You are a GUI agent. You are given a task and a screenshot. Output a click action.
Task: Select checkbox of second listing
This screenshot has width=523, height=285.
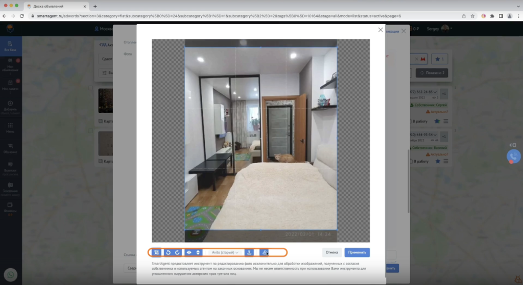click(90, 131)
